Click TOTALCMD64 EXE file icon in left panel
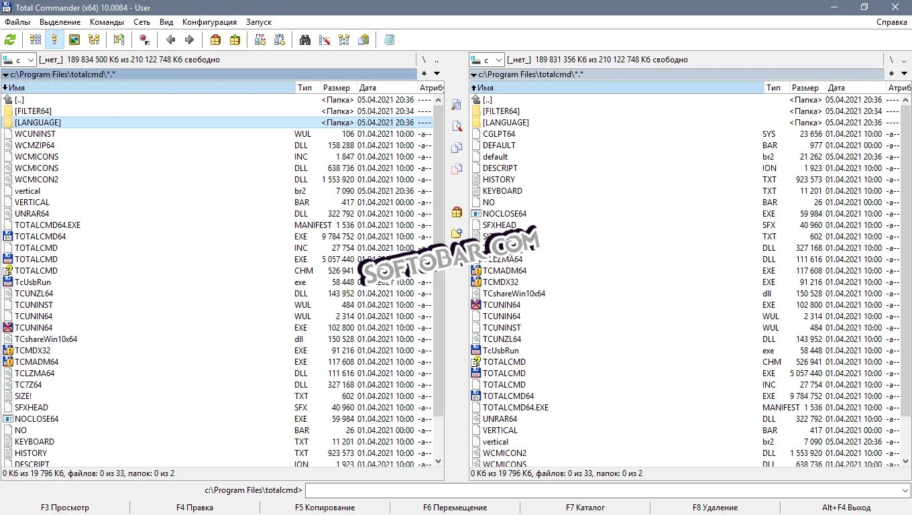This screenshot has width=912, height=515. pyautogui.click(x=8, y=236)
